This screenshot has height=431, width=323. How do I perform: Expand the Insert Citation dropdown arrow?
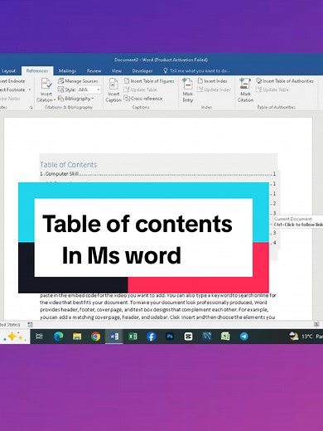55,99
